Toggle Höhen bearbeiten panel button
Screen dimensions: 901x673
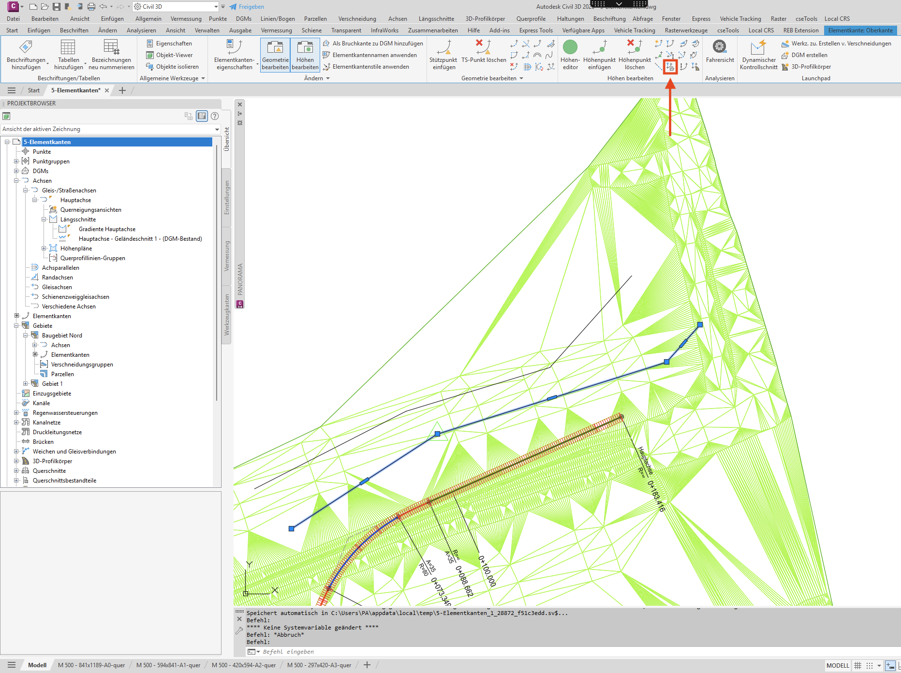pos(305,55)
